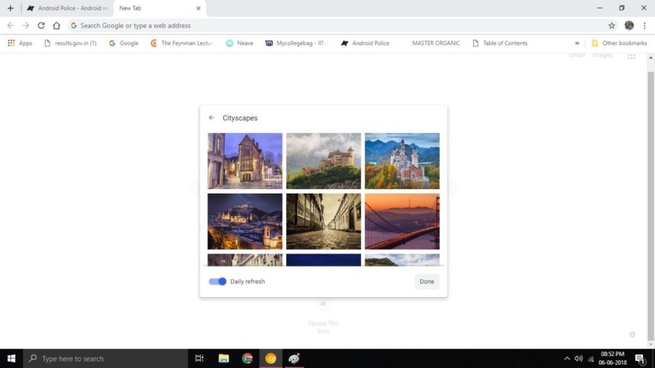Open File Explorer from the taskbar
Viewport: 655px width, 368px height.
pos(224,358)
